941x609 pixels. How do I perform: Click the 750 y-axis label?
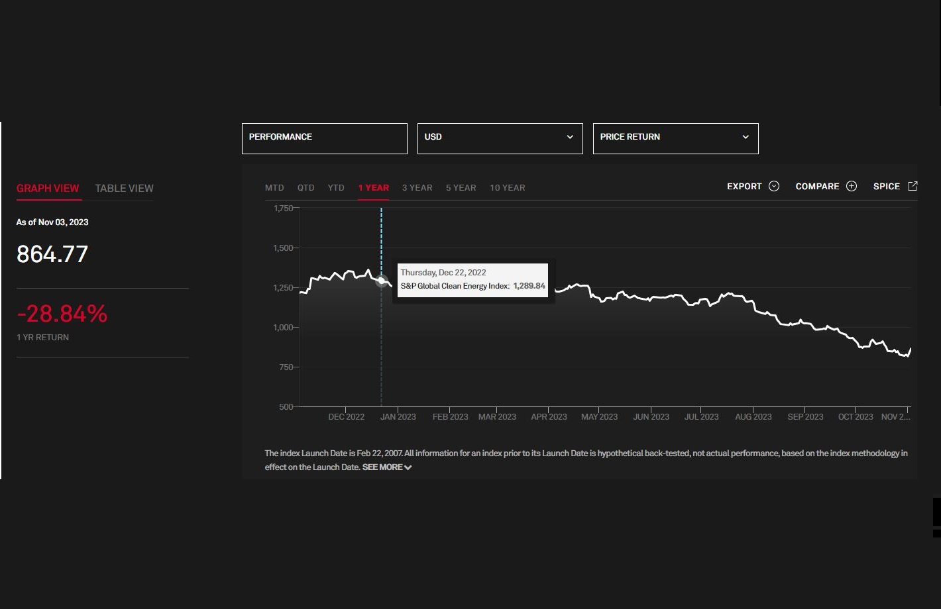(x=286, y=367)
